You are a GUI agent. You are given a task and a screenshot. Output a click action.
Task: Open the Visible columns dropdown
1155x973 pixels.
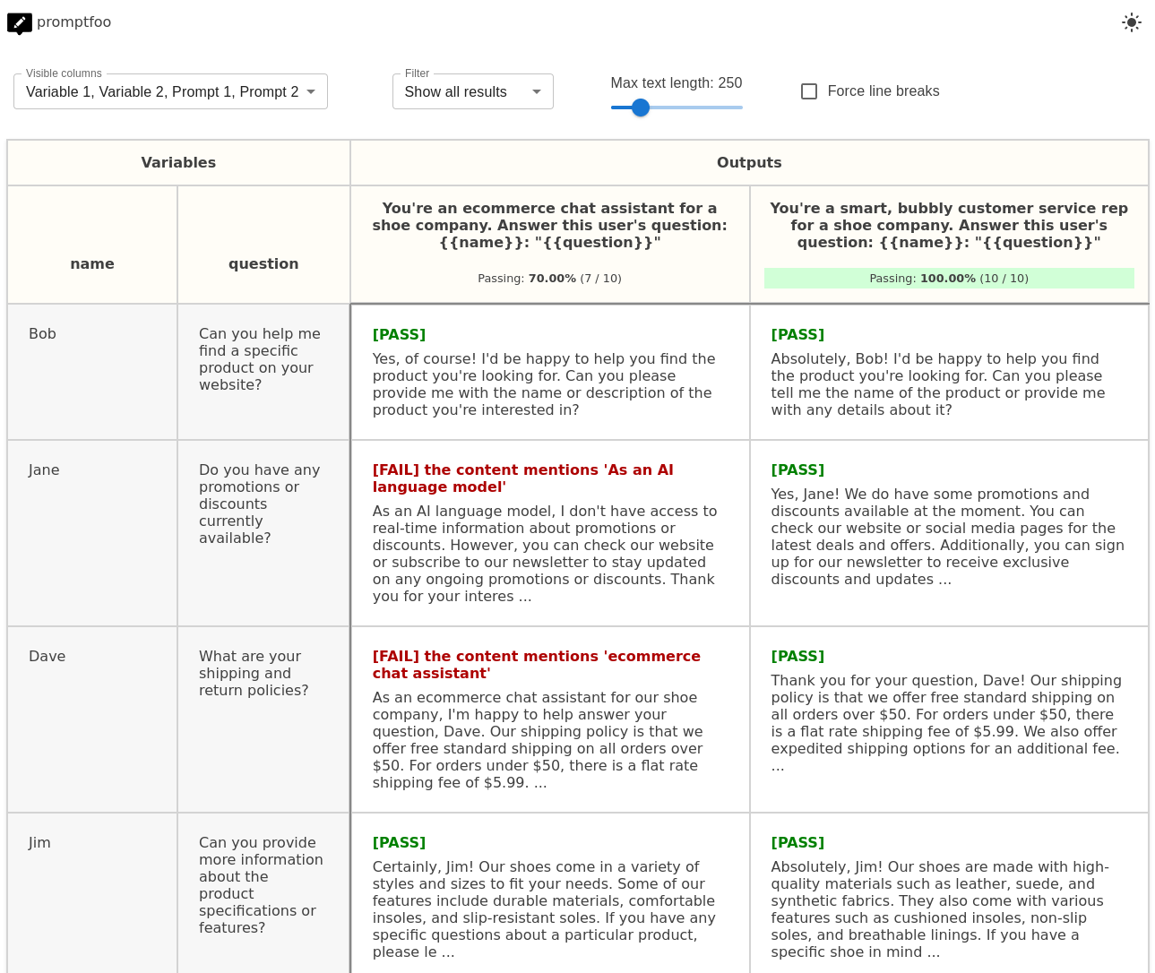[x=170, y=91]
